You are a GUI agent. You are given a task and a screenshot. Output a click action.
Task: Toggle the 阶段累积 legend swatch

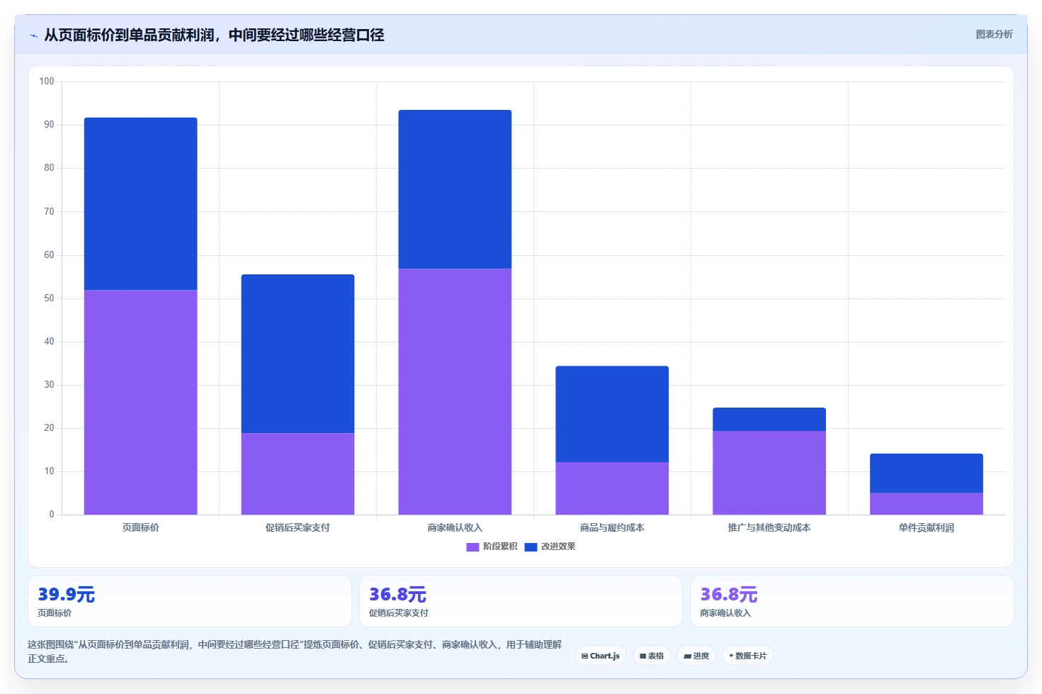[472, 547]
